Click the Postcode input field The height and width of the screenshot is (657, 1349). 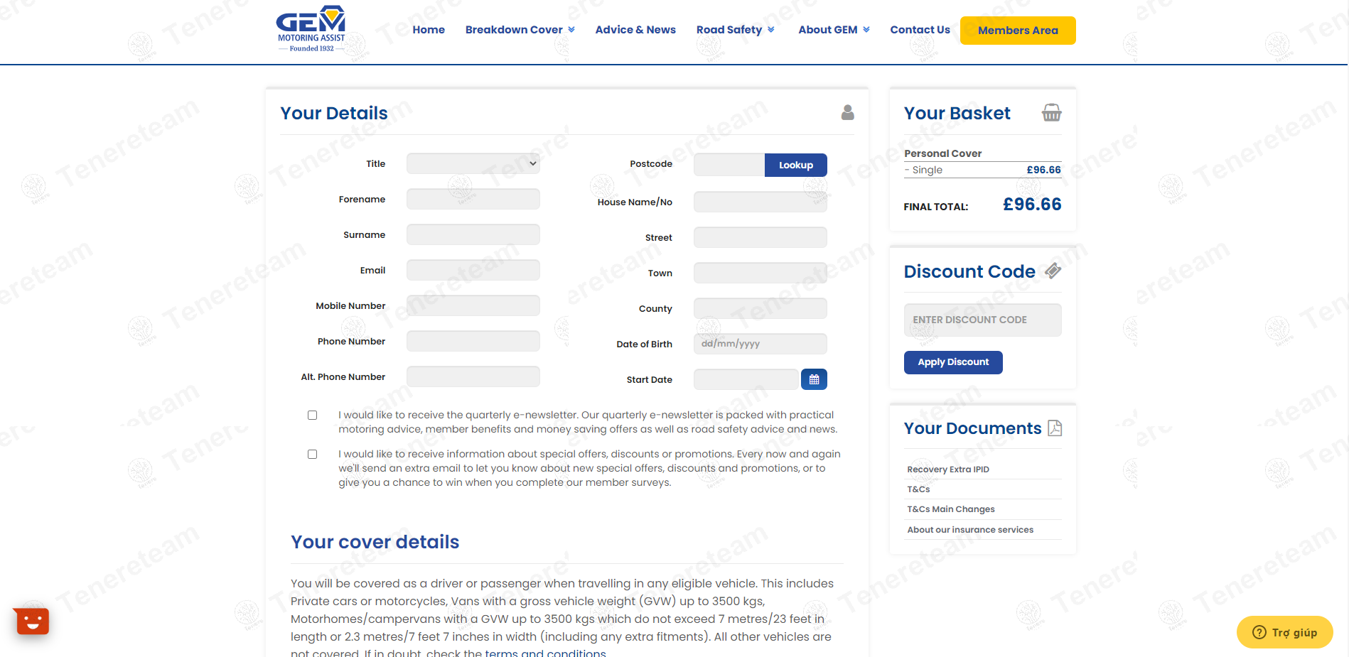(x=729, y=165)
